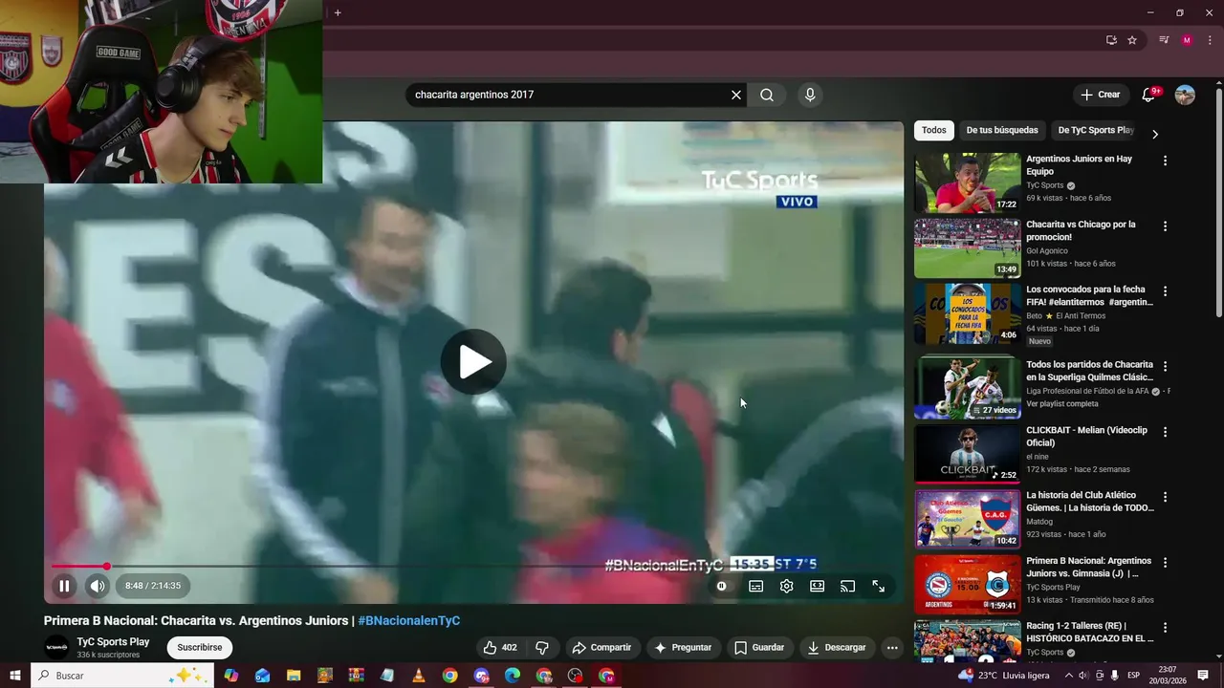Open the CLICKBAIT - Melian video thumbnail
This screenshot has width=1224, height=688.
(x=967, y=454)
